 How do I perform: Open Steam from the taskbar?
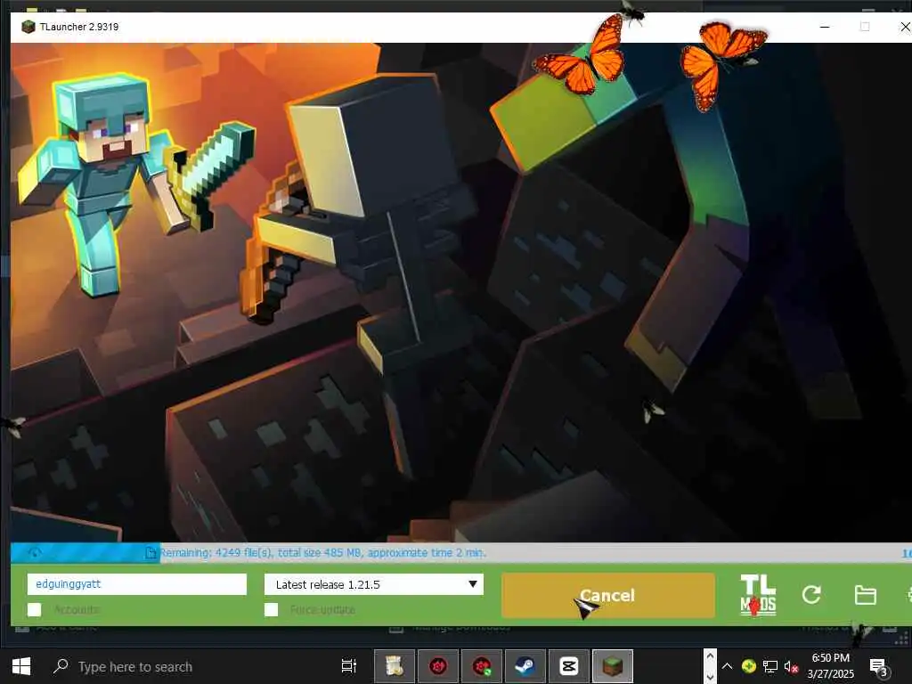(525, 666)
